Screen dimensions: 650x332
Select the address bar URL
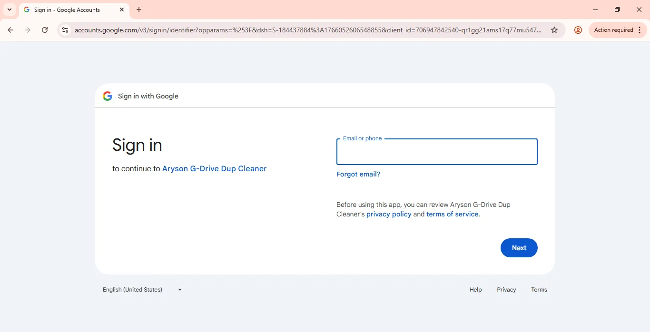coord(286,29)
